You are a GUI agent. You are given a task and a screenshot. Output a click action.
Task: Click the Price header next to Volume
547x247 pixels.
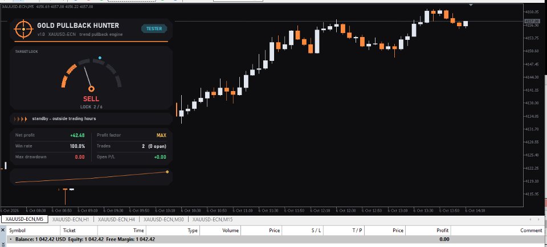coord(262,230)
